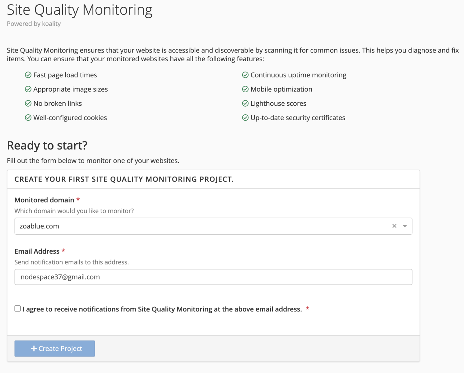The height and width of the screenshot is (373, 464).
Task: Clear the selected zoablue.com domain with X
Action: click(x=394, y=226)
